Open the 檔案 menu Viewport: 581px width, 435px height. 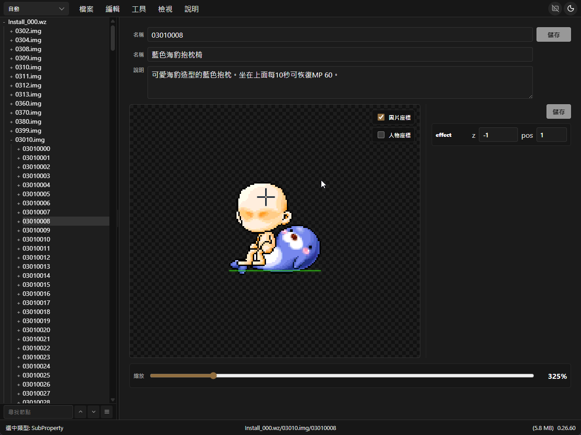[x=86, y=9]
